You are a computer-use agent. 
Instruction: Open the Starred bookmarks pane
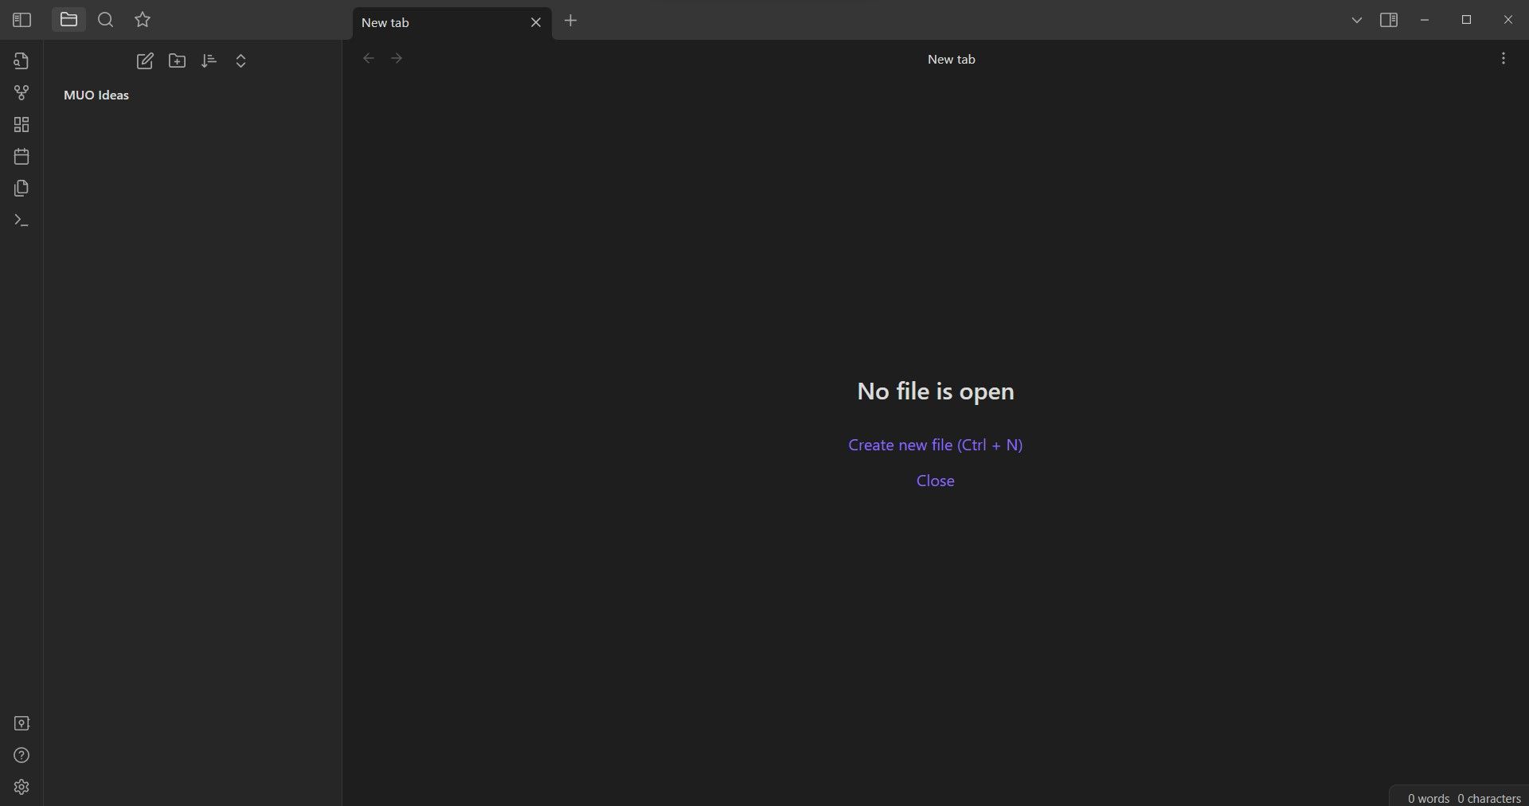[143, 20]
